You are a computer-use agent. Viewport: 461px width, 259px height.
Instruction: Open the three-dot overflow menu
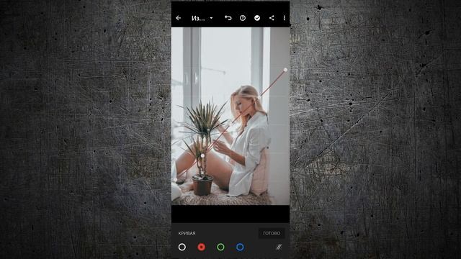point(285,18)
